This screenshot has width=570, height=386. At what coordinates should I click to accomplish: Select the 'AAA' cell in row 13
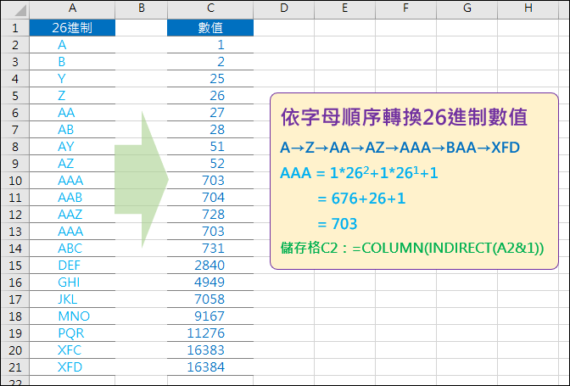click(x=72, y=231)
